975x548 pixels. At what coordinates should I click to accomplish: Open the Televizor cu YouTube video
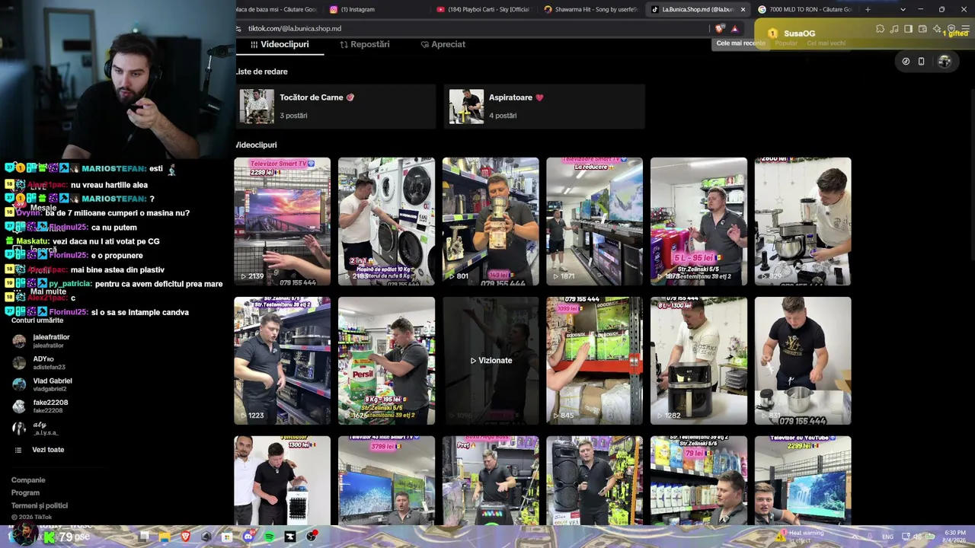point(803,480)
